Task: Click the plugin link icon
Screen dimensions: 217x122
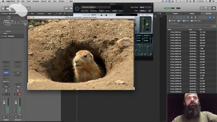Action: click(150, 11)
